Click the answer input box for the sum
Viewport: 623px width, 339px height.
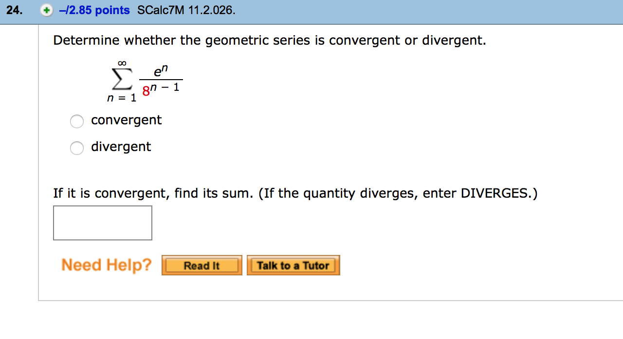(x=102, y=222)
